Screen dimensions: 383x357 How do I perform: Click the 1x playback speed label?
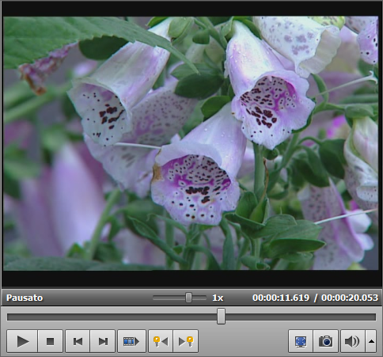(218, 298)
